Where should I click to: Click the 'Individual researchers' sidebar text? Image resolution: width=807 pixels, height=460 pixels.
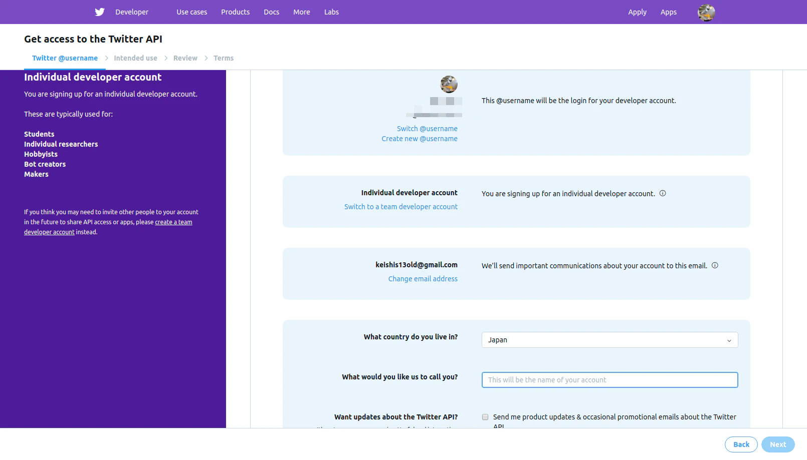tap(61, 144)
